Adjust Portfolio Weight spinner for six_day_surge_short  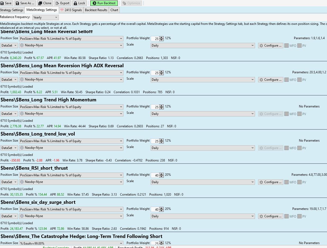(162, 209)
